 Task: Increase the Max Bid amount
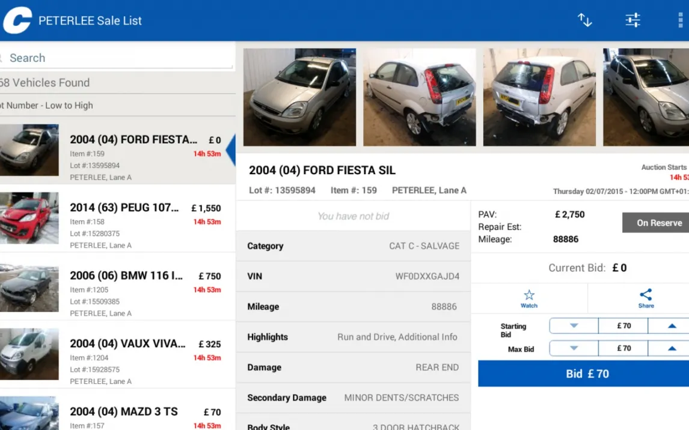[672, 348]
